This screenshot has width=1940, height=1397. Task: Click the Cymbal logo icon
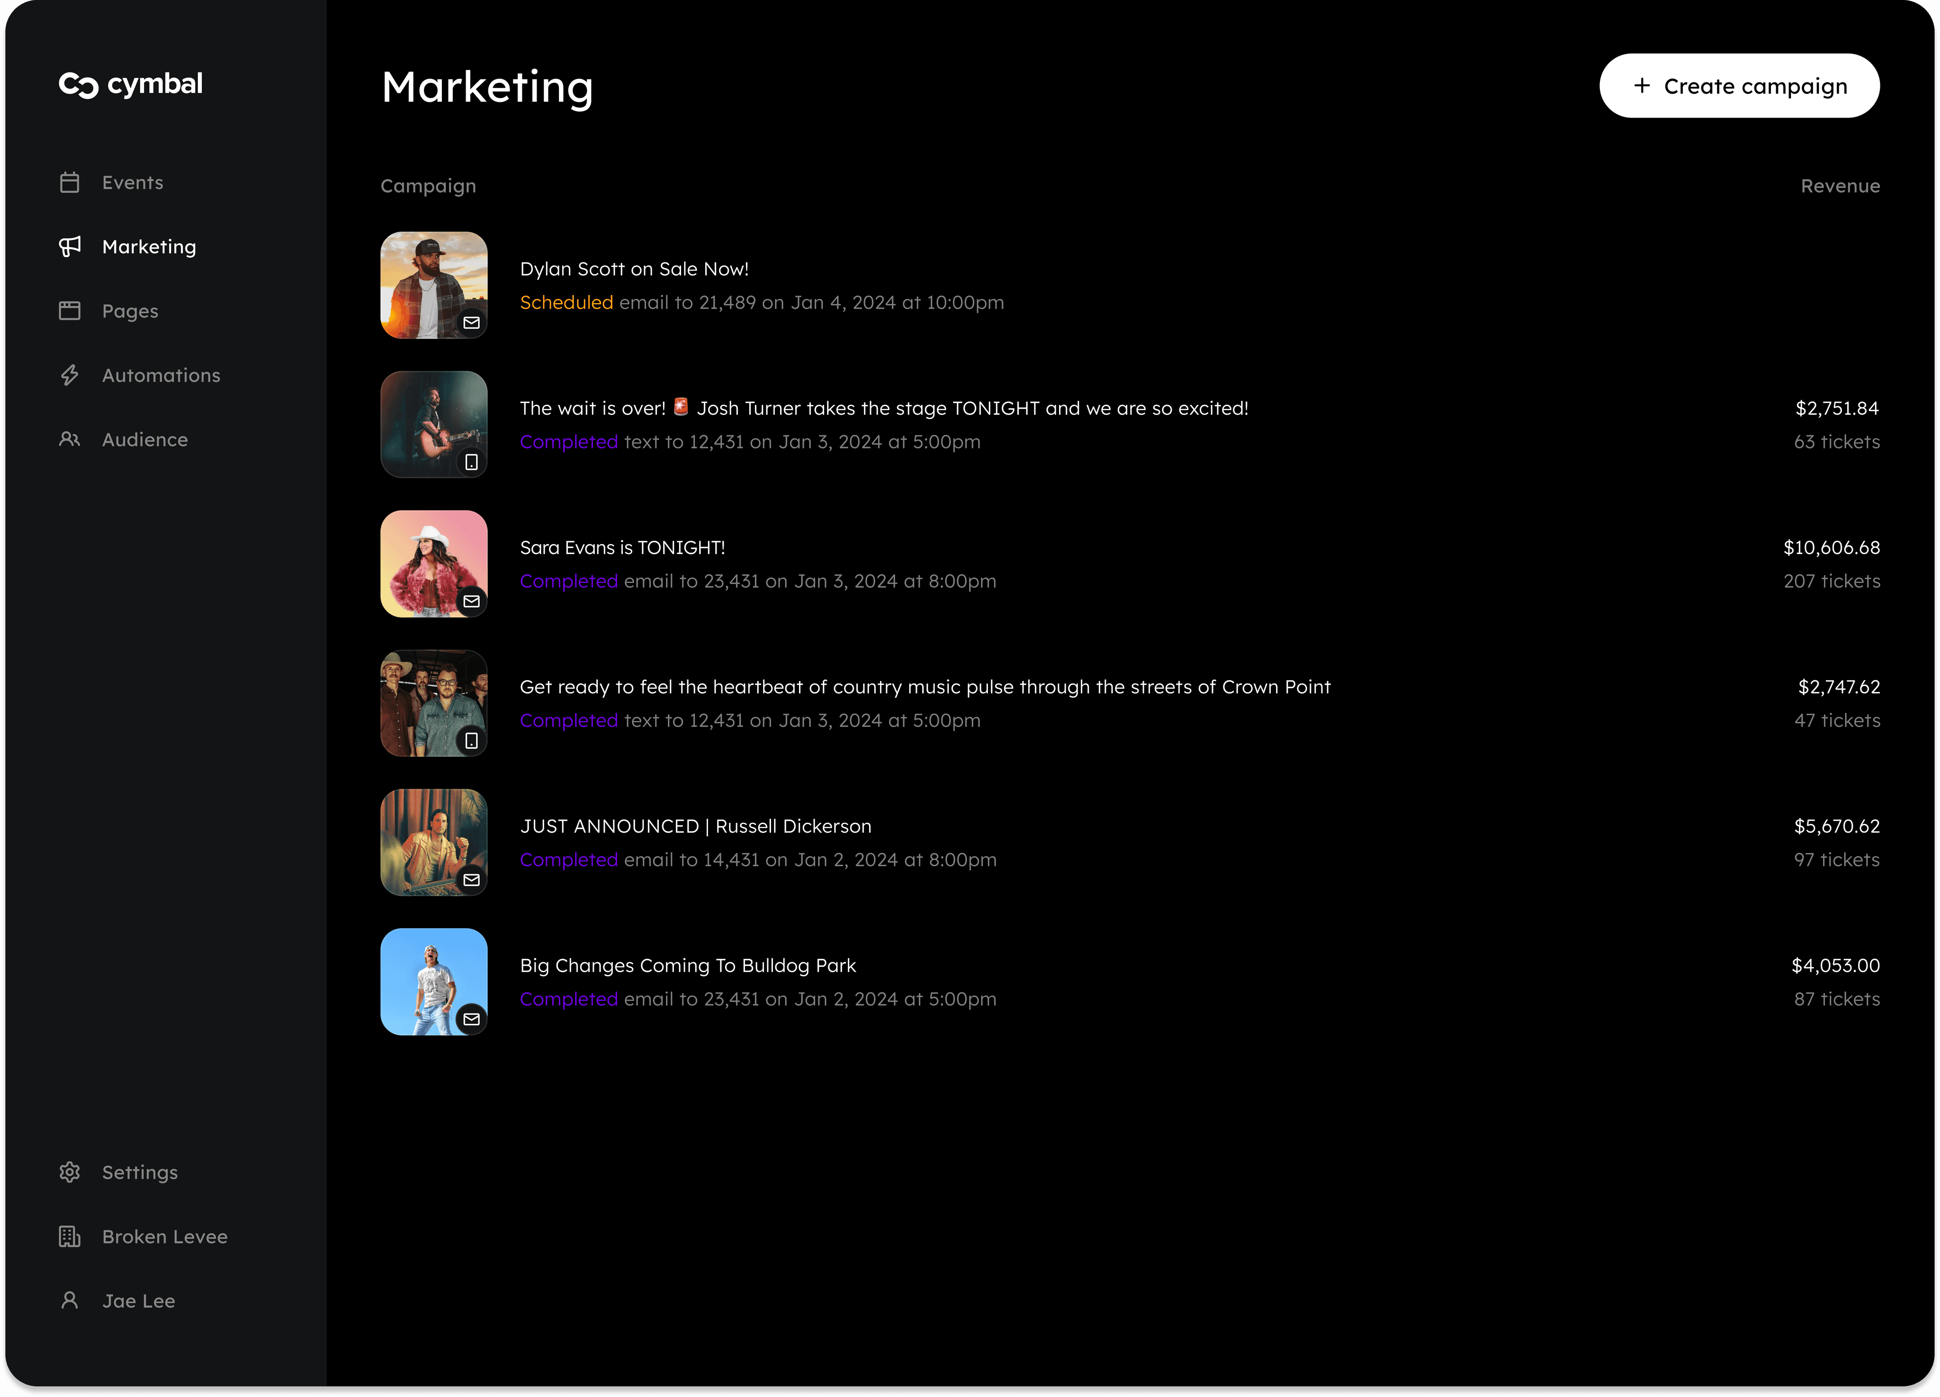click(79, 85)
